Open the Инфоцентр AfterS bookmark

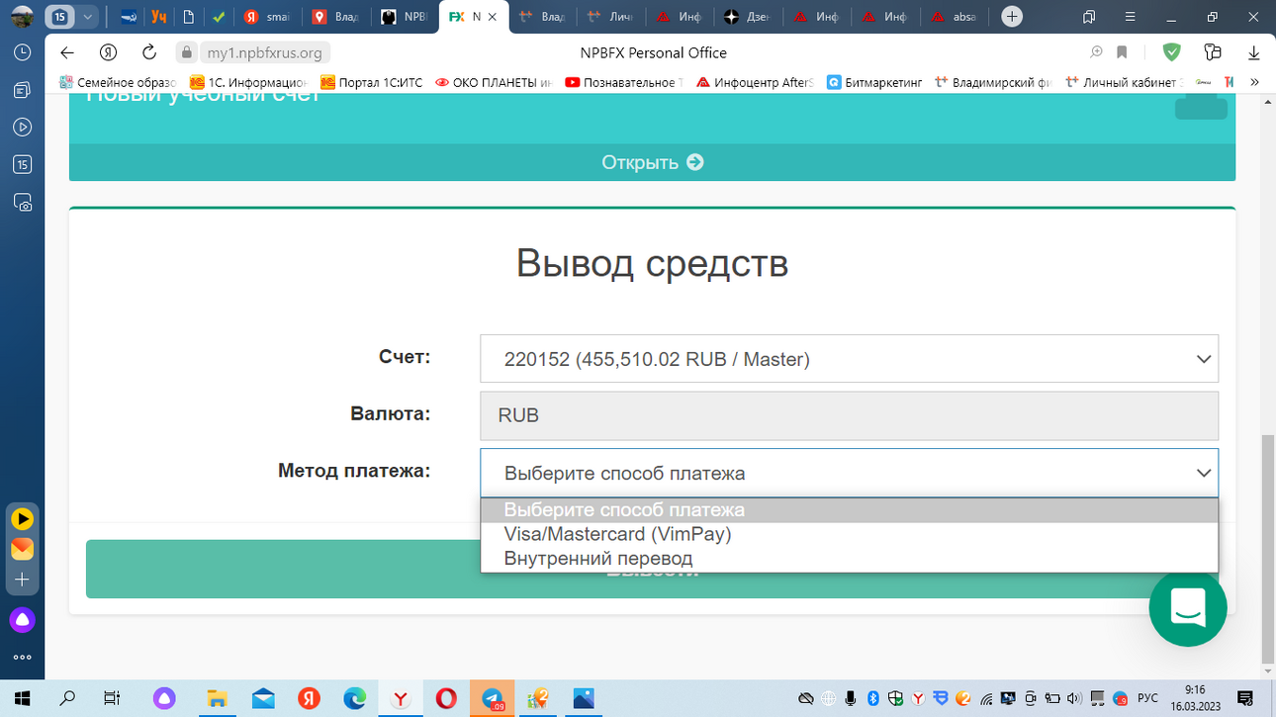755,83
